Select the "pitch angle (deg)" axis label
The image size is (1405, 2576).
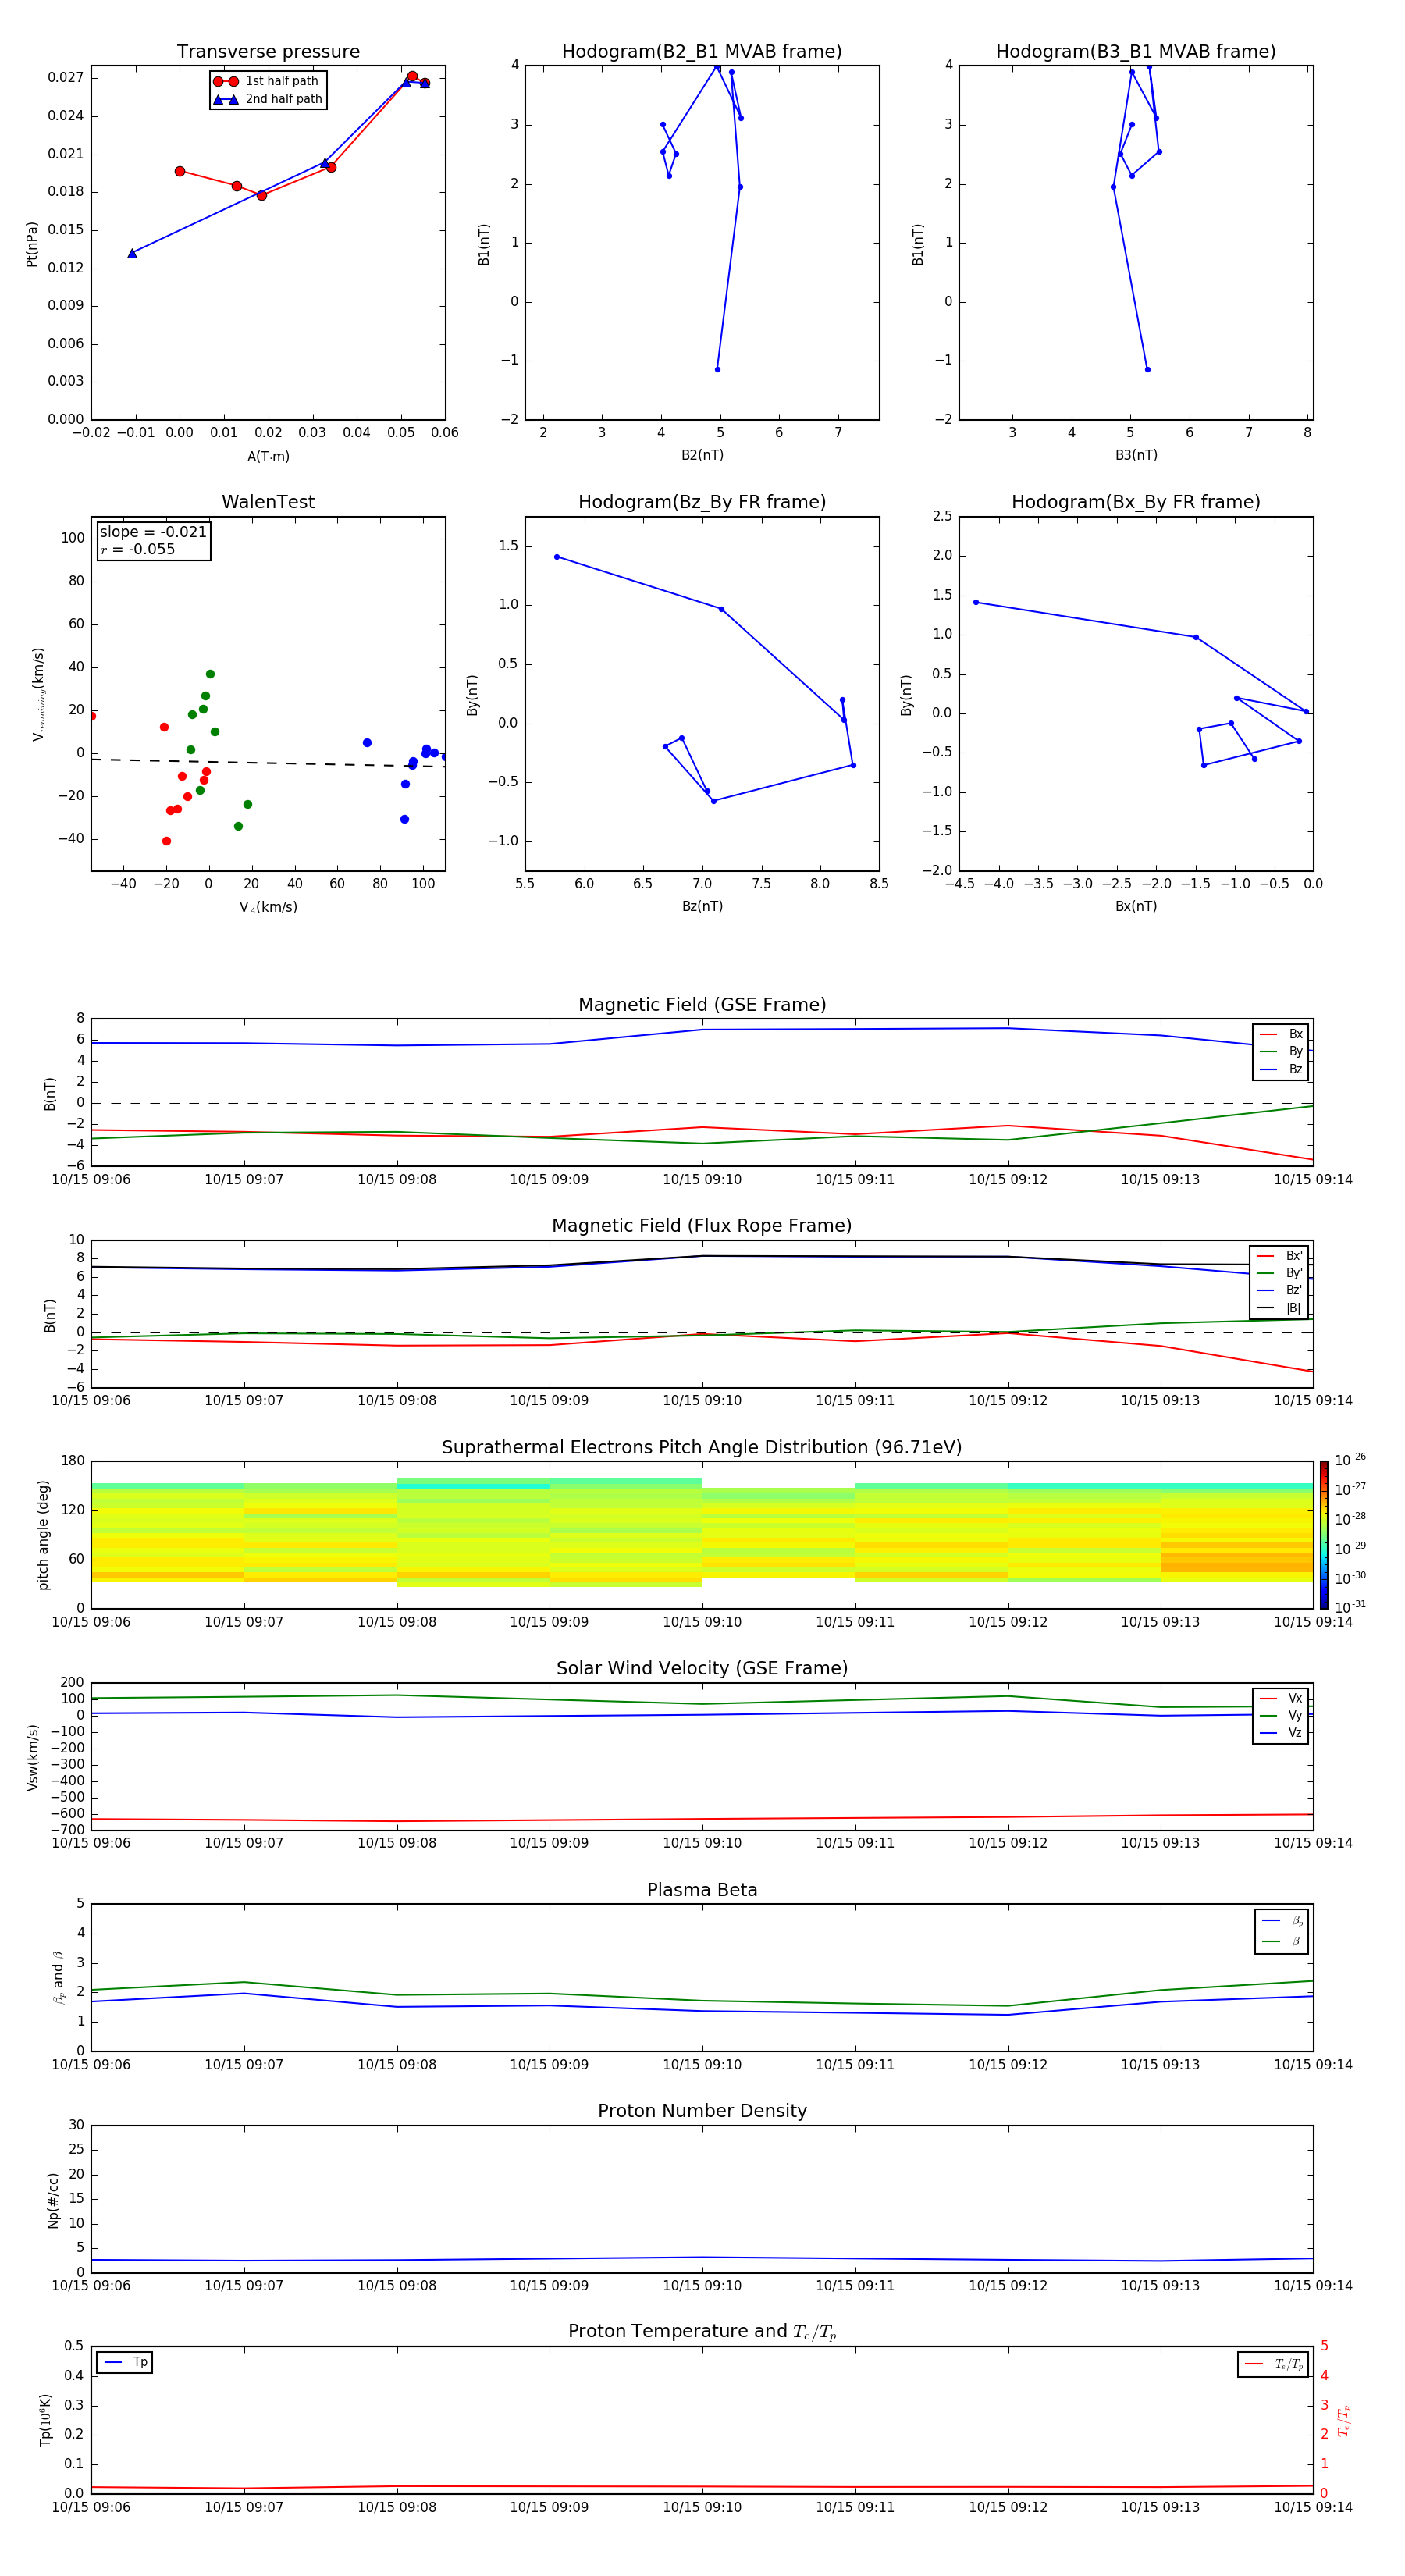pos(43,1535)
